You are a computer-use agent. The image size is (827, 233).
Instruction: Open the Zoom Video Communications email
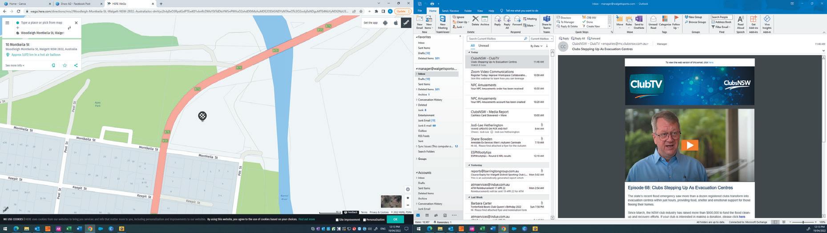coord(507,75)
